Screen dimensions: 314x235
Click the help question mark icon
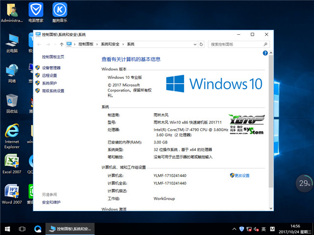tap(265, 53)
